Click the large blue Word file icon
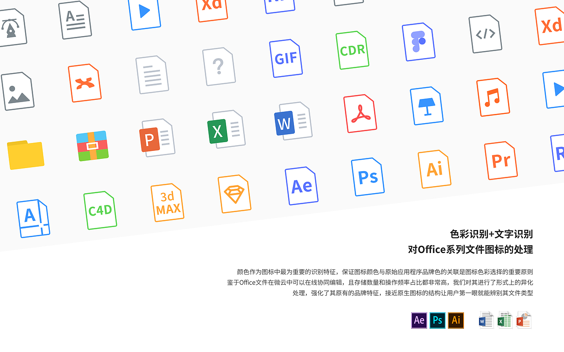The width and height of the screenshot is (564, 352). pos(293,121)
